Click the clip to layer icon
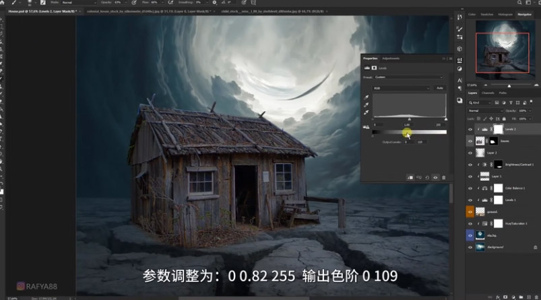 coord(410,177)
